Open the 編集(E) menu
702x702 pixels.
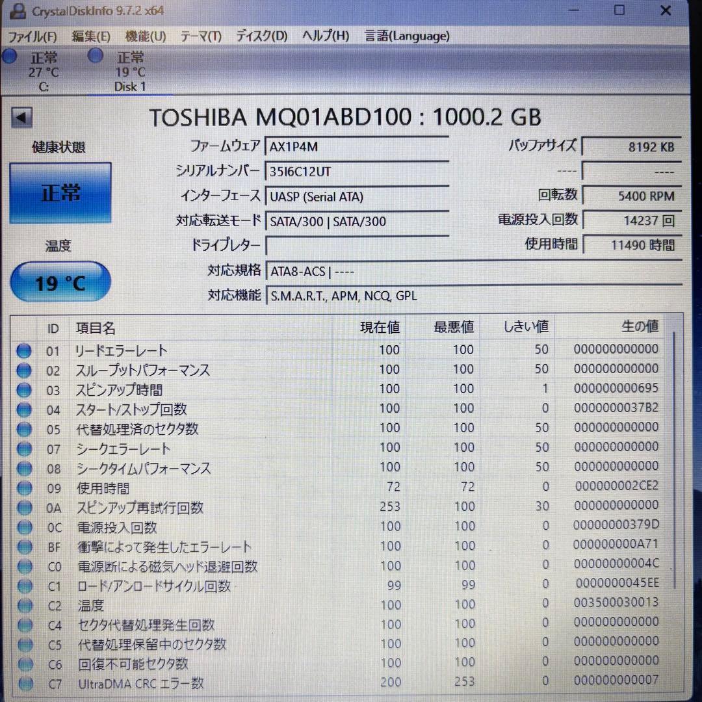pos(91,36)
